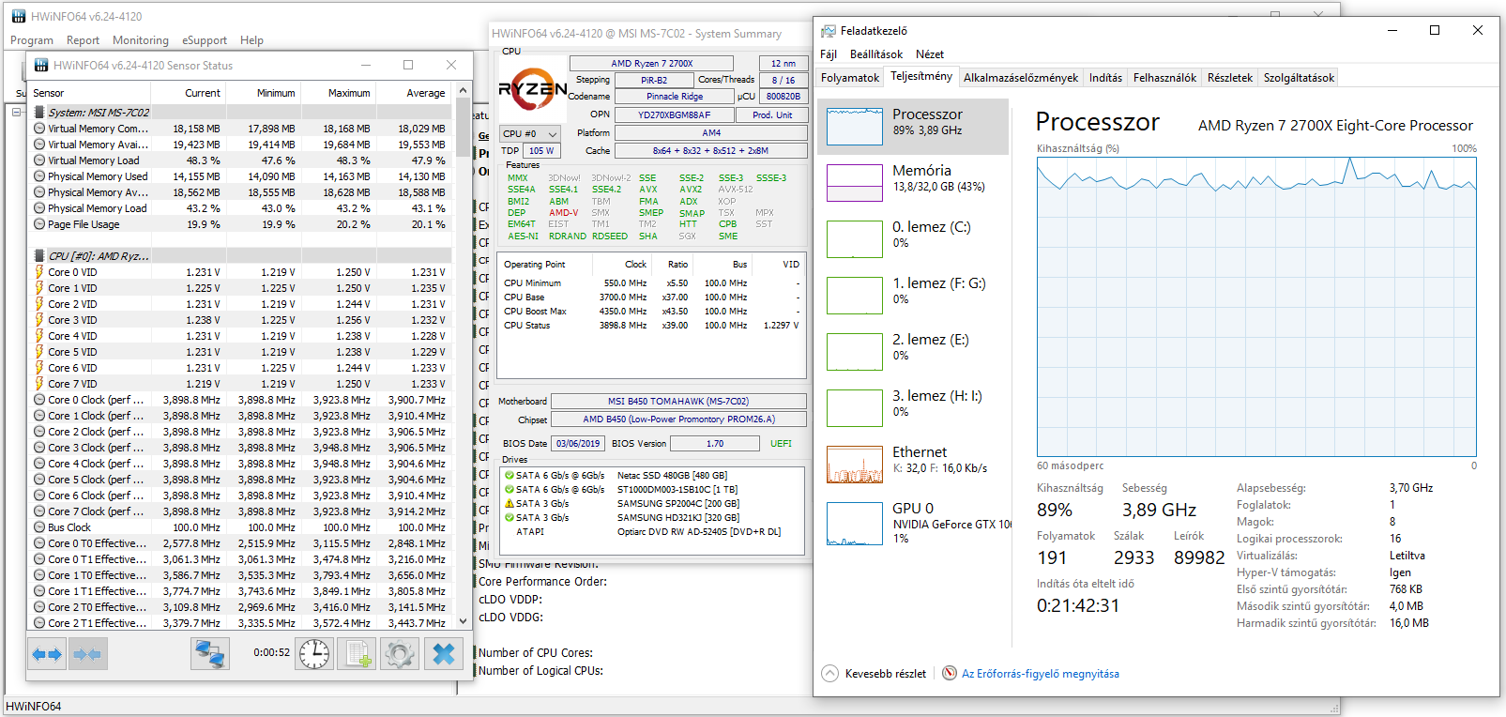Click the Sensor Status window title icon
The height and width of the screenshot is (717, 1506).
coord(41,65)
